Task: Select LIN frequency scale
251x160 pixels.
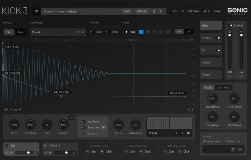Action: click(189, 32)
